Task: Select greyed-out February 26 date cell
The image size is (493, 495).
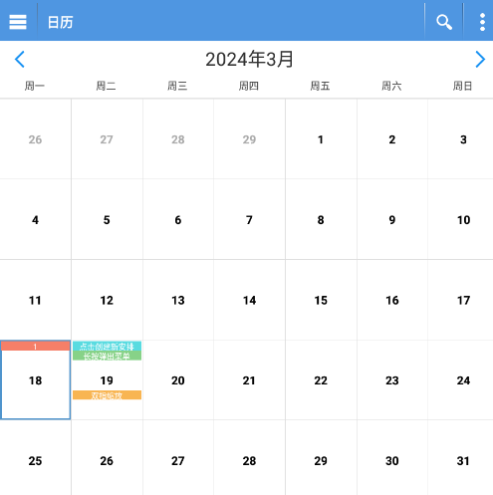Action: click(x=35, y=139)
